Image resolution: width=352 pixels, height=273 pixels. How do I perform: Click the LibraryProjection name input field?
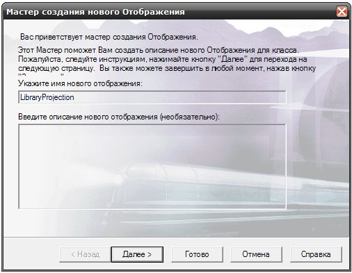[152, 97]
